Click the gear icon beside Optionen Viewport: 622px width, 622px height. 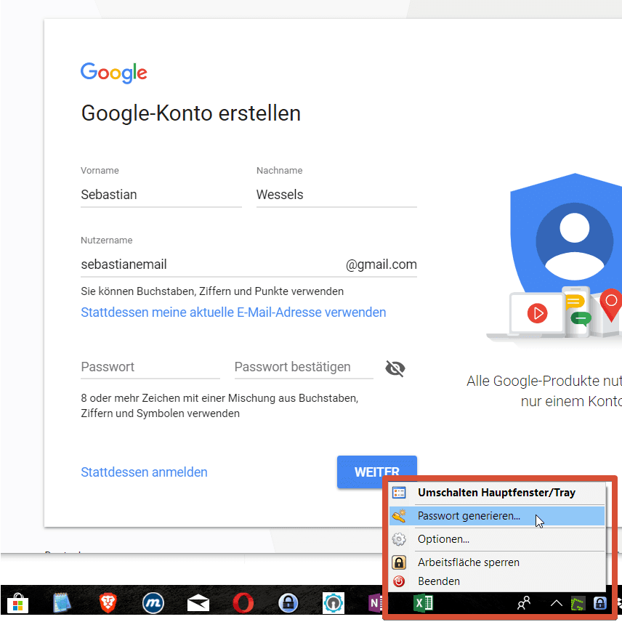click(x=399, y=539)
